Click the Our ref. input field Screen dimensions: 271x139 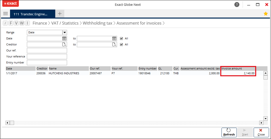click(x=47, y=50)
